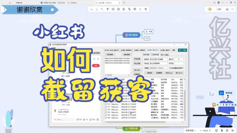Click the 导出Excel button
Viewport: 237px width, 133px height.
[169, 73]
